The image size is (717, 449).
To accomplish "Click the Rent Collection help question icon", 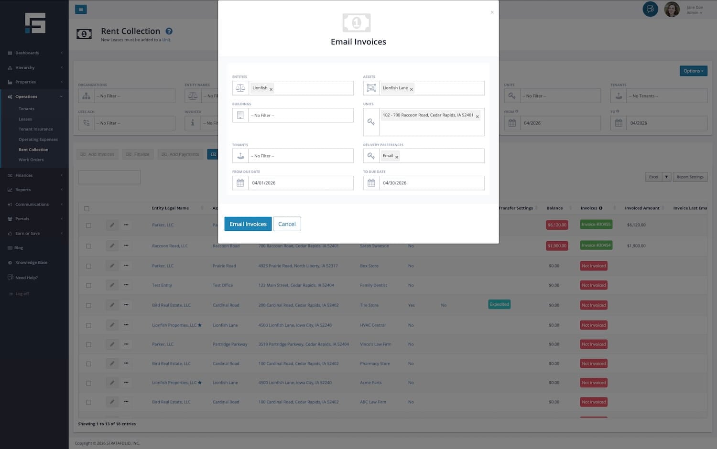I will tap(169, 31).
